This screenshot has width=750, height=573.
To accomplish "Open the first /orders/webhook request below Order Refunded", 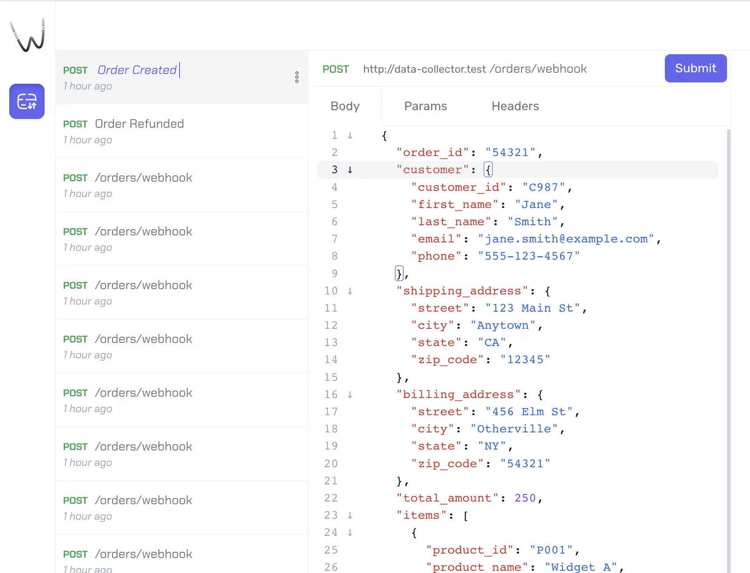I will [x=181, y=185].
